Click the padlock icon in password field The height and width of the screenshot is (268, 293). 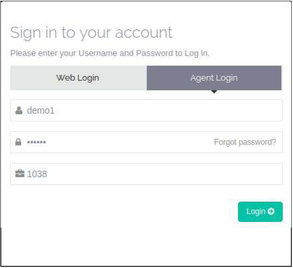[18, 142]
